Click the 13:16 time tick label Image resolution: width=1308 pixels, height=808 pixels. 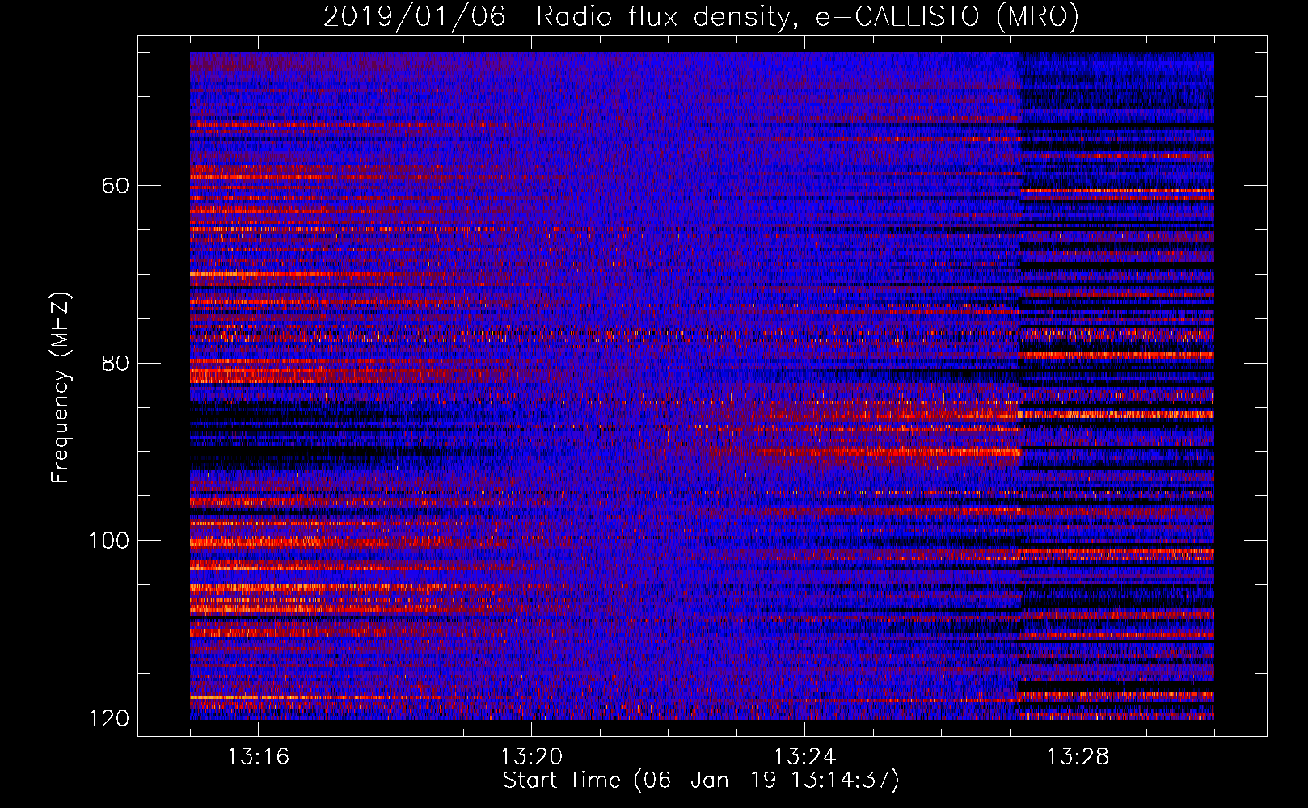tap(258, 757)
